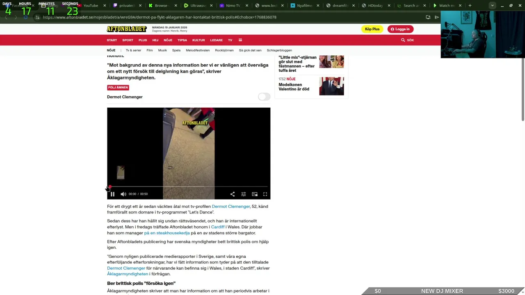525x295 pixels.
Task: Select the Musik subcategory
Action: pos(162,50)
